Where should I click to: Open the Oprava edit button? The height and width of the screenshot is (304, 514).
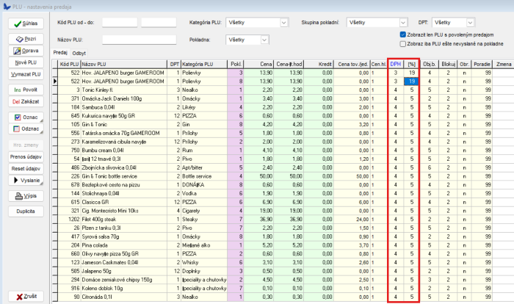(x=26, y=51)
